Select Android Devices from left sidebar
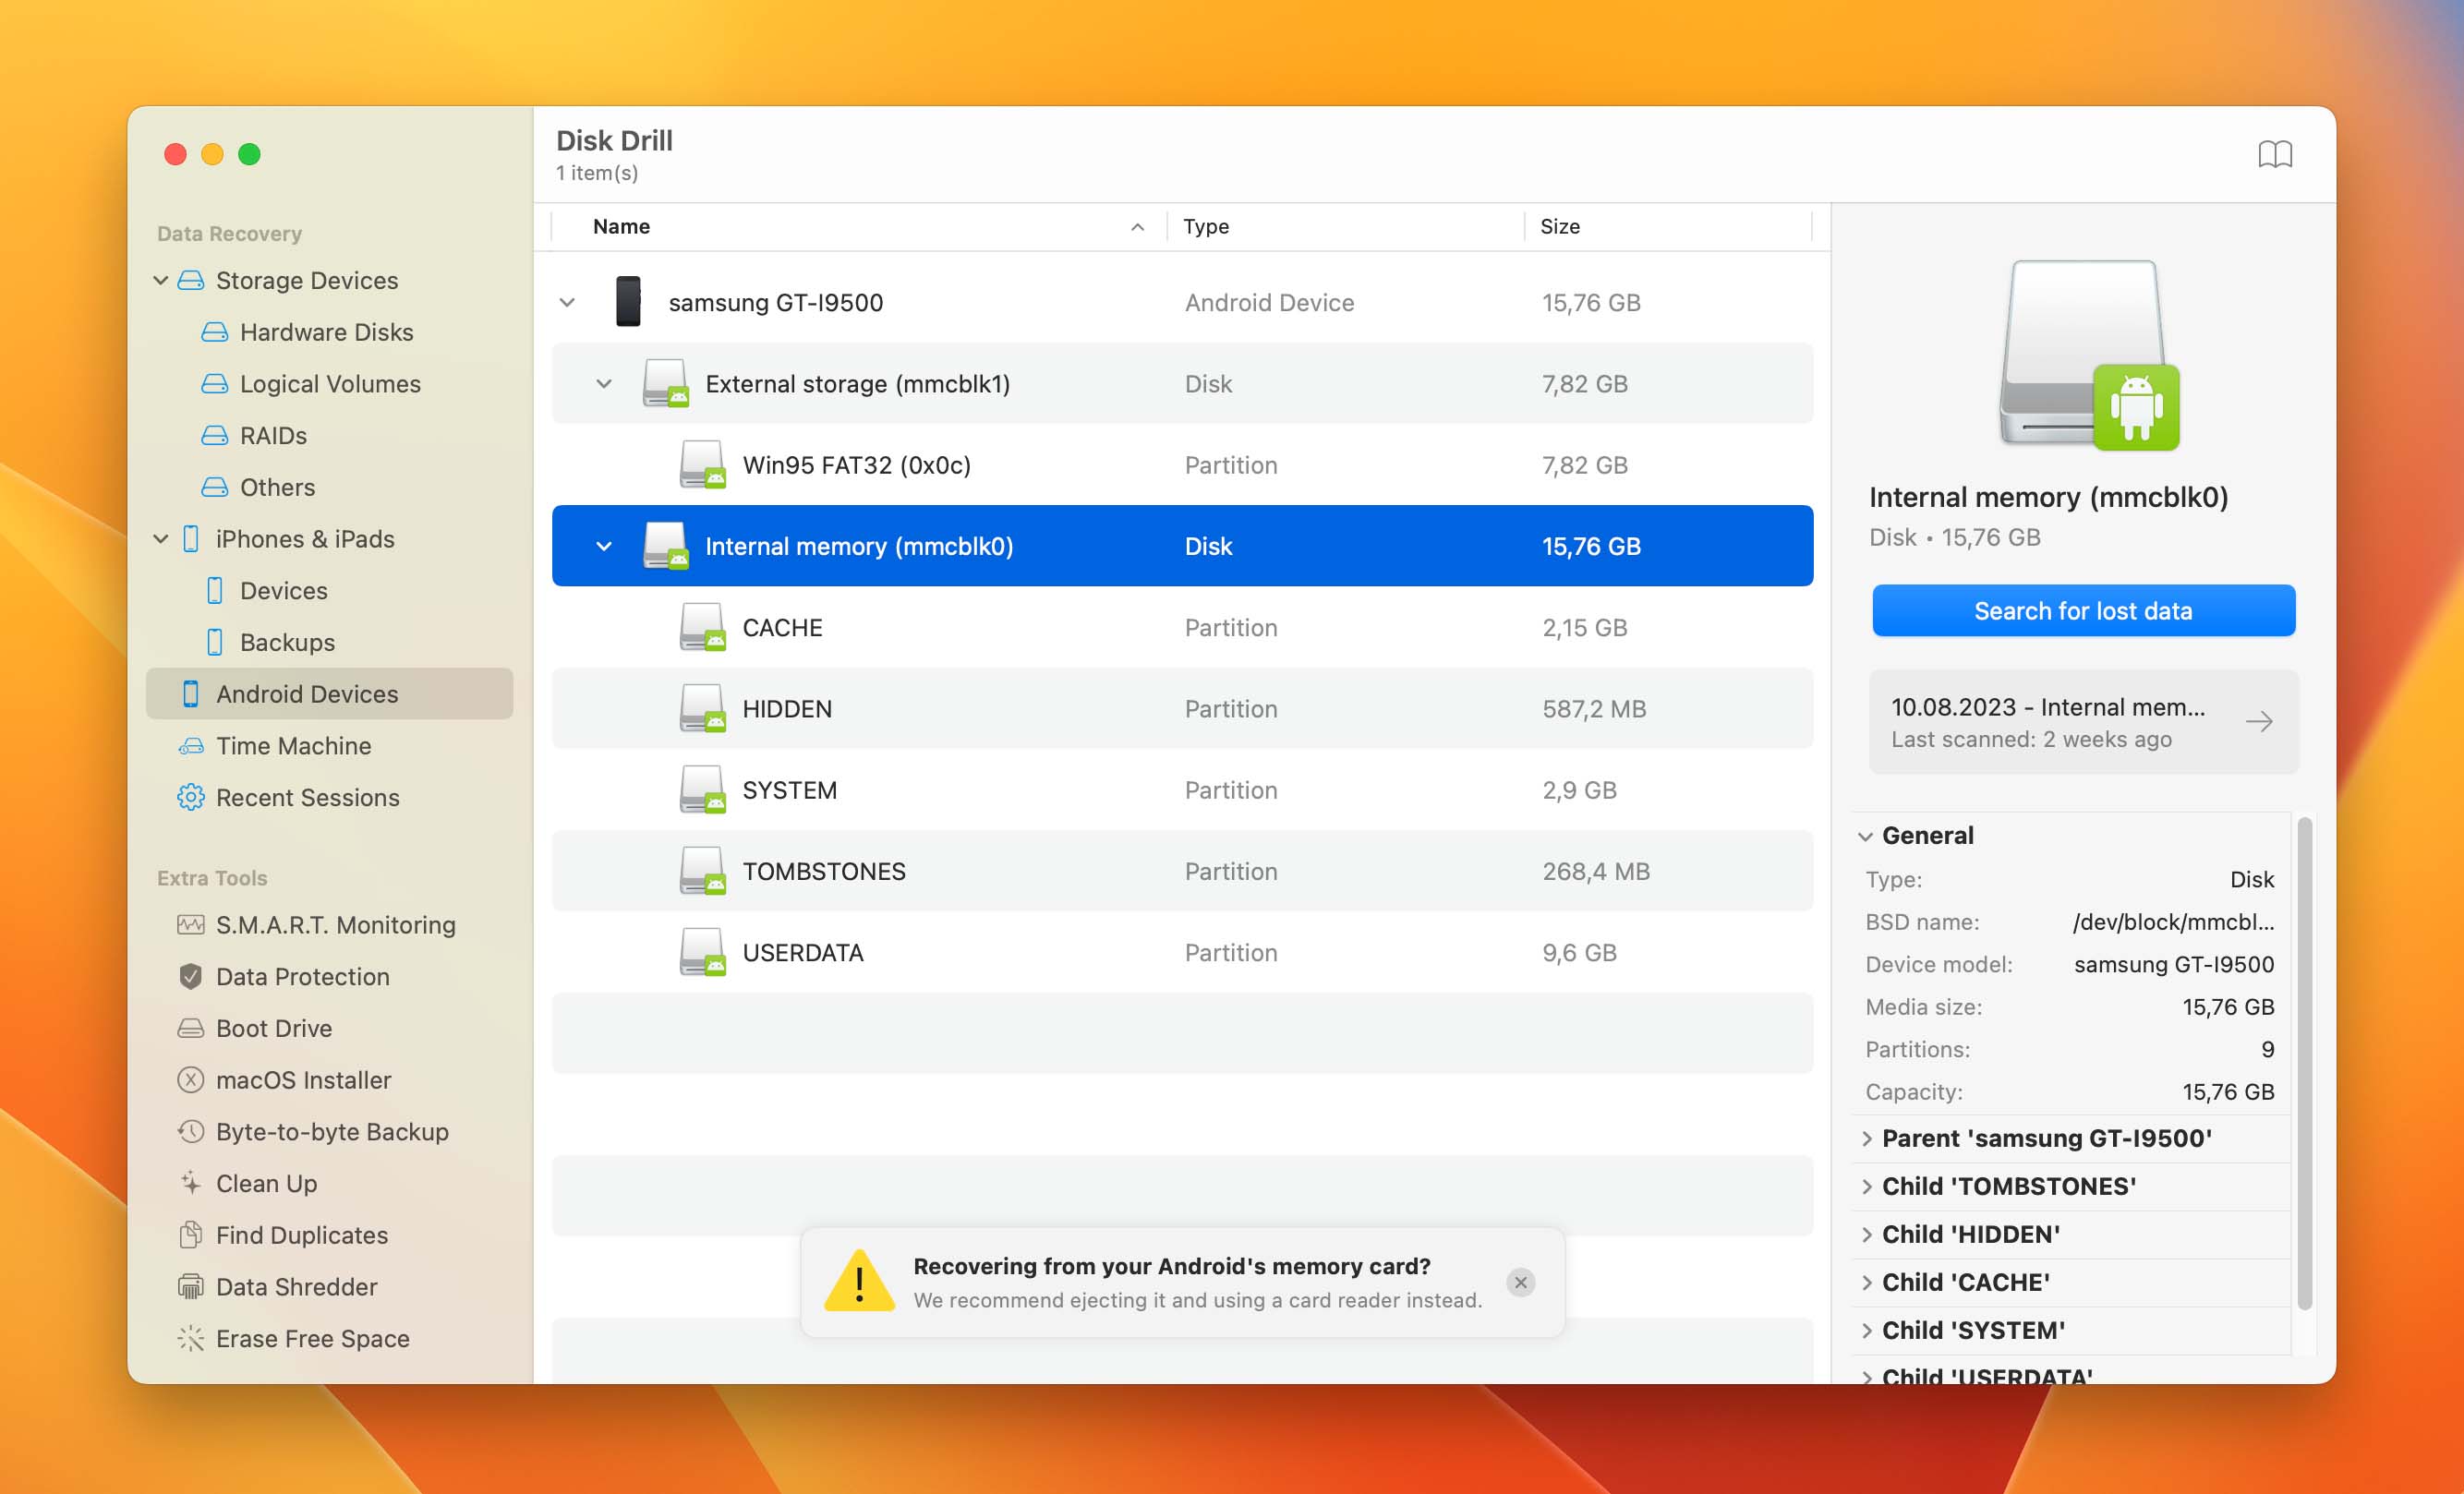 point(308,693)
